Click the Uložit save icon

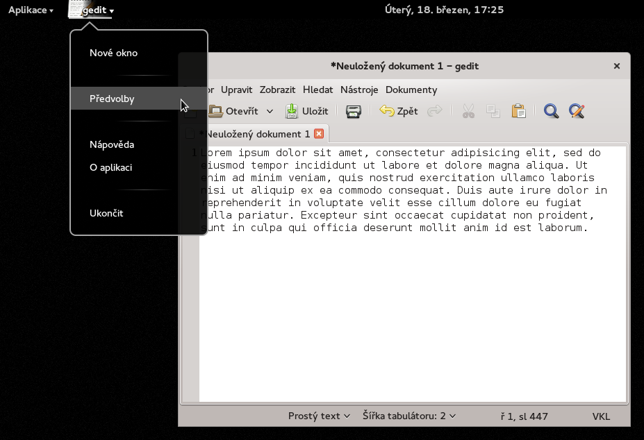click(x=307, y=111)
